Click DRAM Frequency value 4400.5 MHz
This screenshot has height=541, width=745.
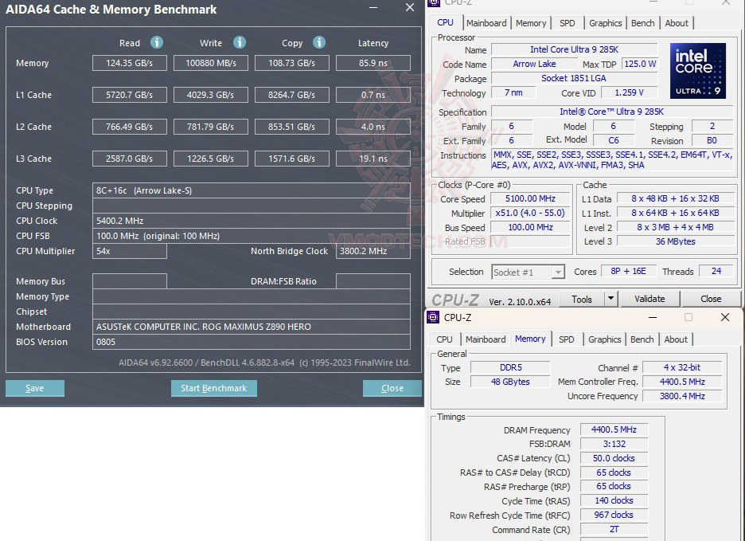click(614, 429)
